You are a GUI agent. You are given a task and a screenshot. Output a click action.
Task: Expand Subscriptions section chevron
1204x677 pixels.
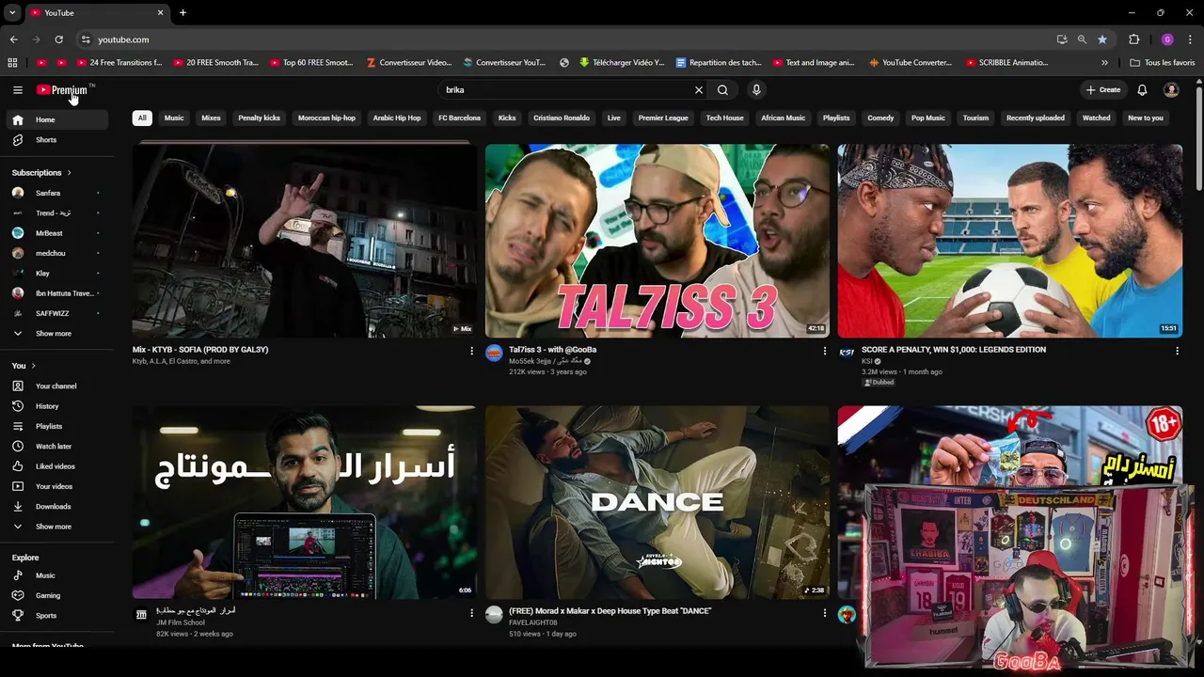(x=69, y=173)
